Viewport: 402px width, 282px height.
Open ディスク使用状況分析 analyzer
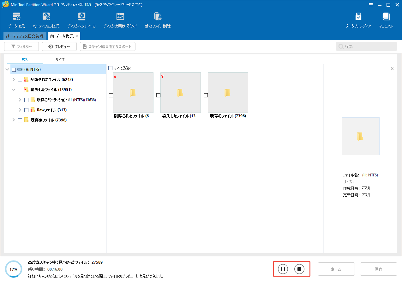tap(120, 19)
